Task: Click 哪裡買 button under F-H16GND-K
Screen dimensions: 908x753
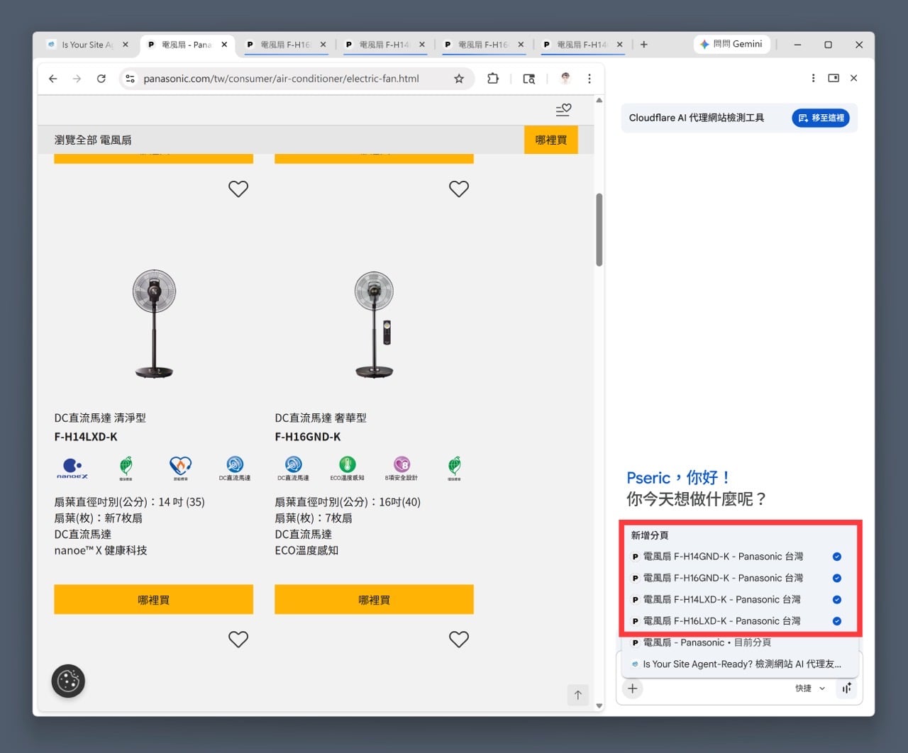Action: point(374,600)
